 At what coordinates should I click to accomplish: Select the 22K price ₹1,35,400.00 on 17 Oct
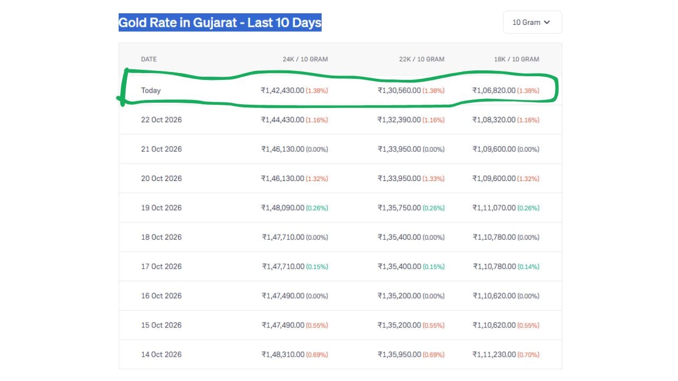[x=399, y=267]
